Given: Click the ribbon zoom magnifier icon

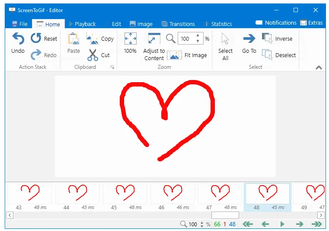Looking at the screenshot, I should click(x=171, y=38).
